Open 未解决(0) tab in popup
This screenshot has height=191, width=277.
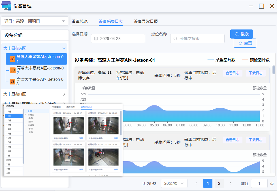pos(71,107)
